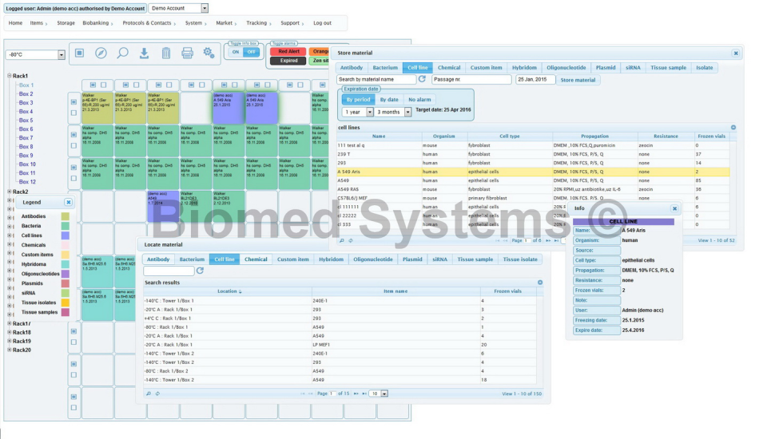Image resolution: width=767 pixels, height=439 pixels.
Task: Click the trash delete icon in toolbar
Action: click(x=166, y=53)
